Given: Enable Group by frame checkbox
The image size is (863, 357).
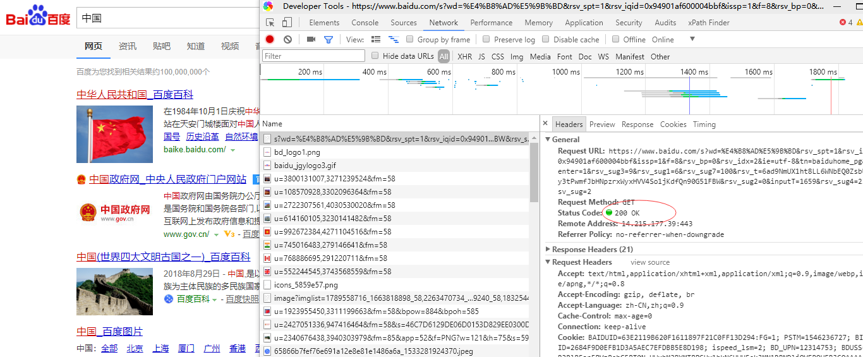Looking at the screenshot, I should (x=410, y=39).
